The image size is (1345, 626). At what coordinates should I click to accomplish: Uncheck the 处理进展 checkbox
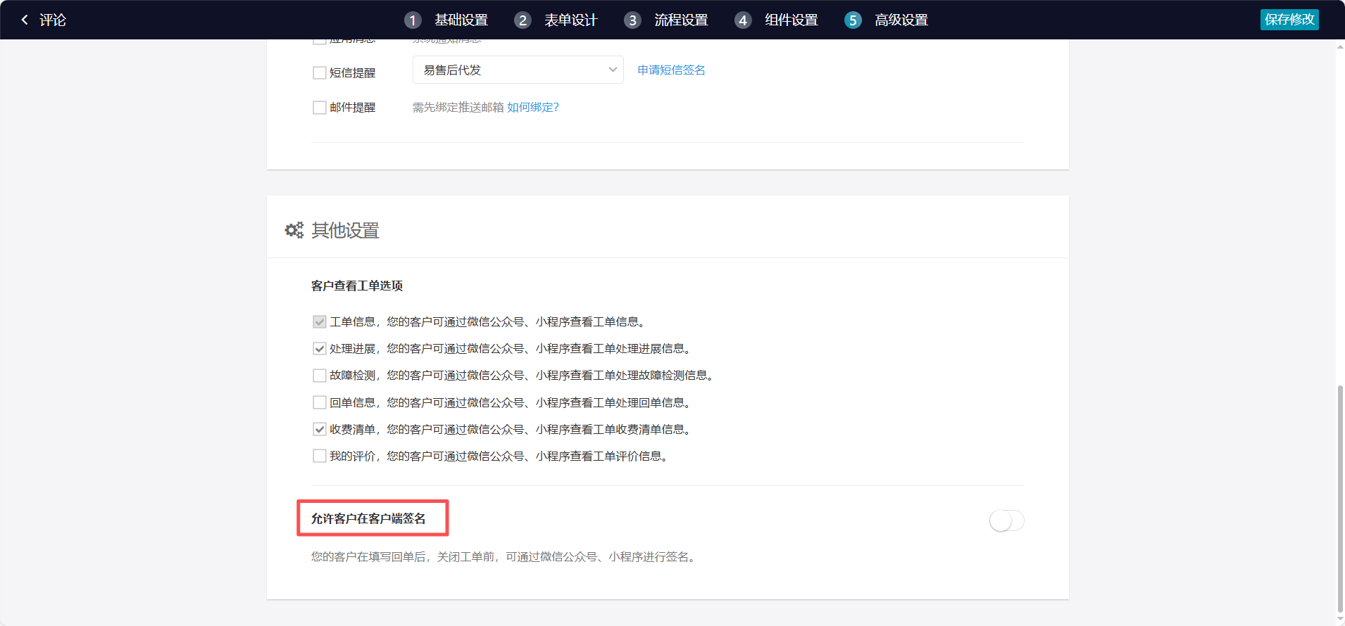tap(319, 349)
